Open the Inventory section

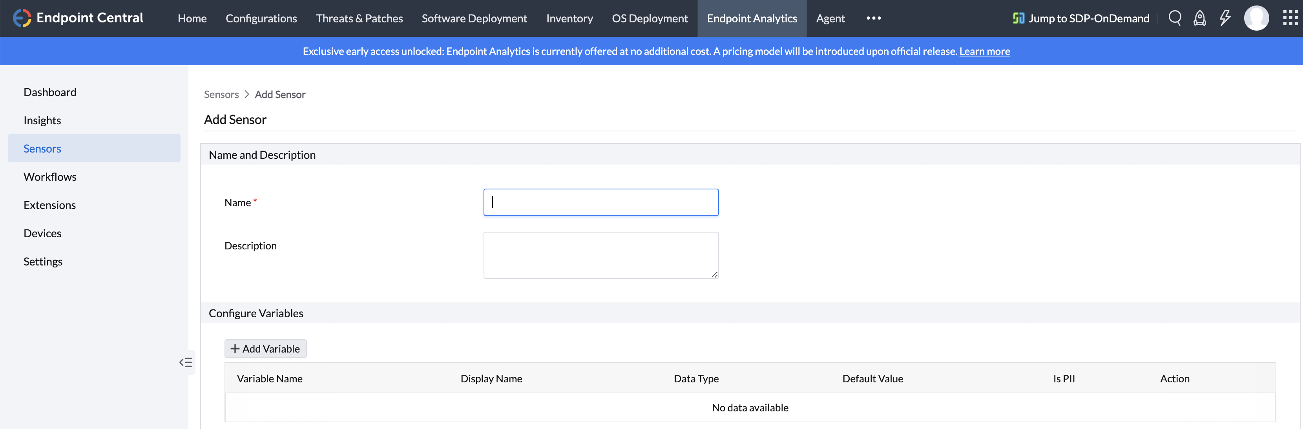[569, 18]
